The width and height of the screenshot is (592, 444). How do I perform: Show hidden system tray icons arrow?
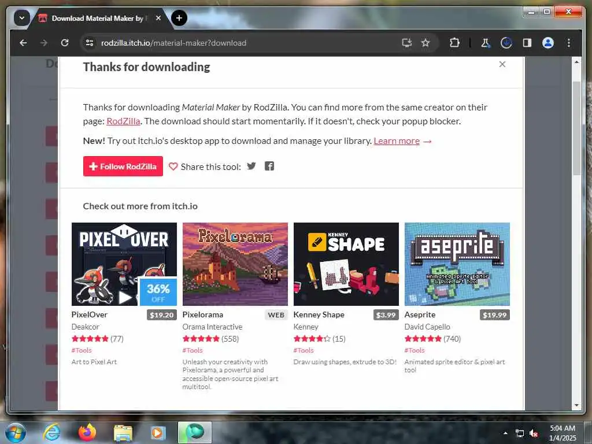click(x=505, y=433)
